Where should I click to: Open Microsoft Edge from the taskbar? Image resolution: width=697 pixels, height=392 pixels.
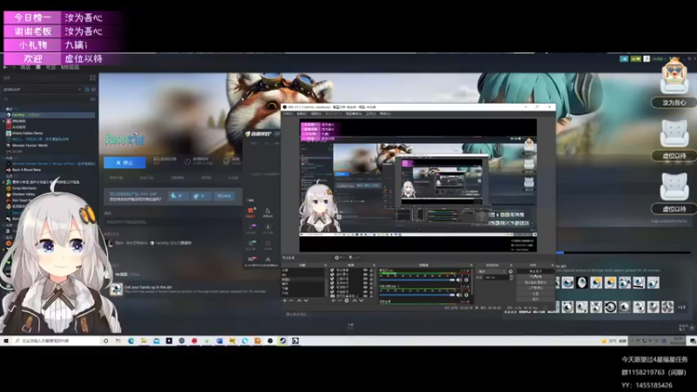[132, 341]
